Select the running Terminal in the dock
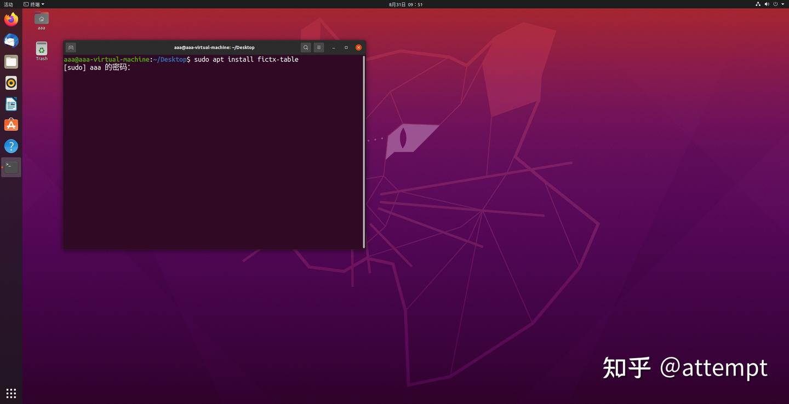This screenshot has width=789, height=404. [10, 166]
